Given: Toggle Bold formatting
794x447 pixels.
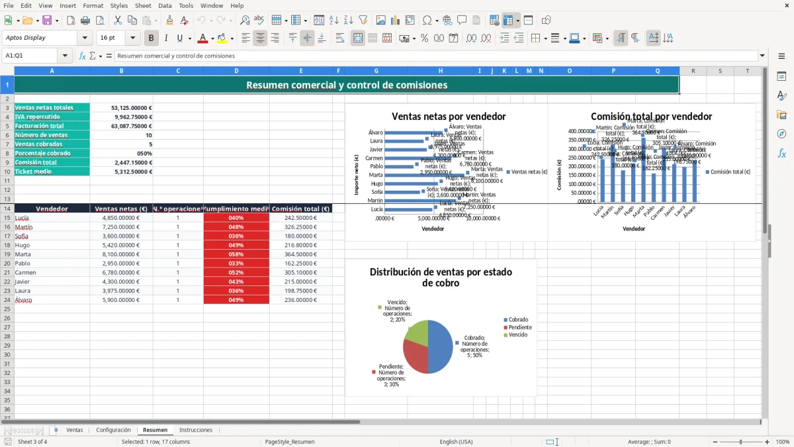Looking at the screenshot, I should 151,38.
